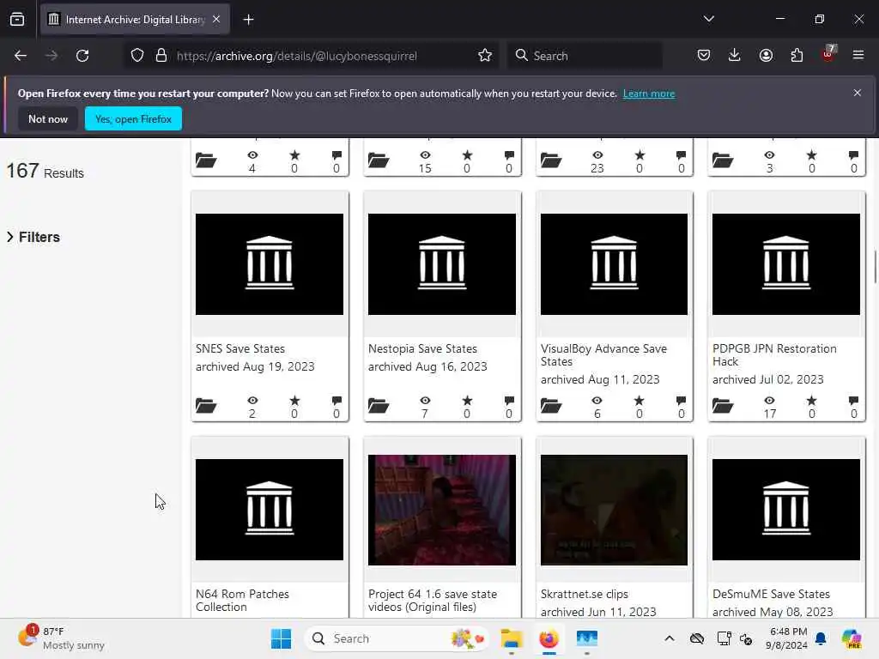Click the folder icon on Nestopia Save States card
Viewport: 879px width, 659px height.
[379, 405]
